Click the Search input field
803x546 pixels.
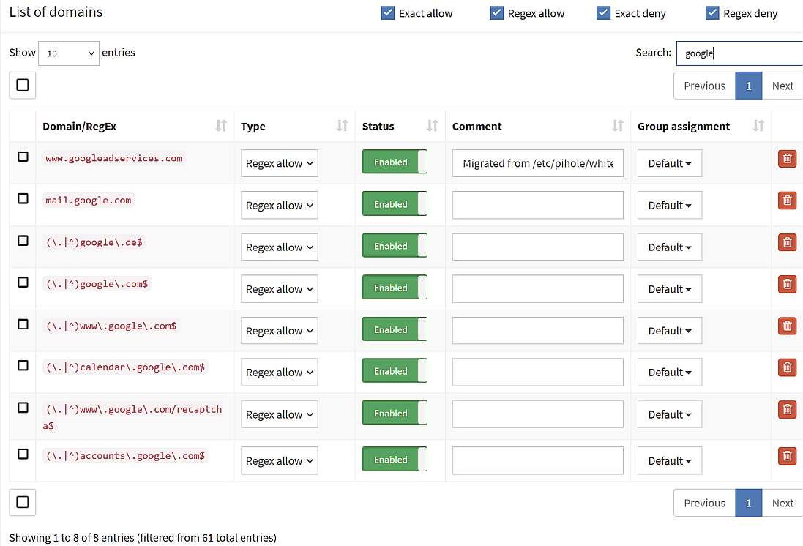point(739,53)
